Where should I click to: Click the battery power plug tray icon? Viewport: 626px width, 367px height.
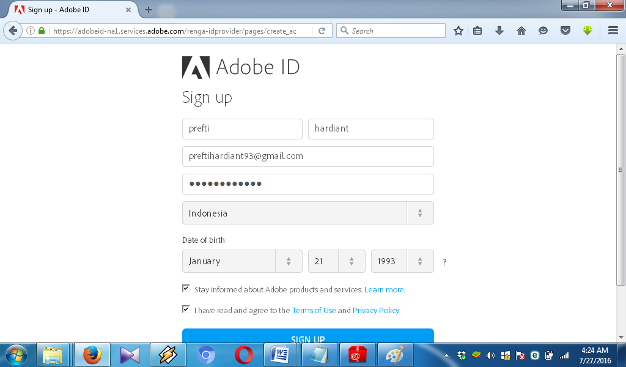(x=550, y=355)
